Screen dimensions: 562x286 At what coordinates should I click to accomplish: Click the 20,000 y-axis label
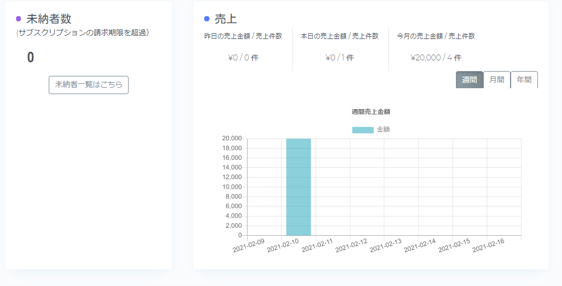click(233, 138)
